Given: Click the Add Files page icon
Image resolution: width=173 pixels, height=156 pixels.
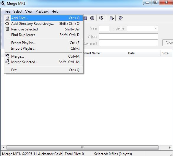Looking at the screenshot, I should [x=7, y=18].
